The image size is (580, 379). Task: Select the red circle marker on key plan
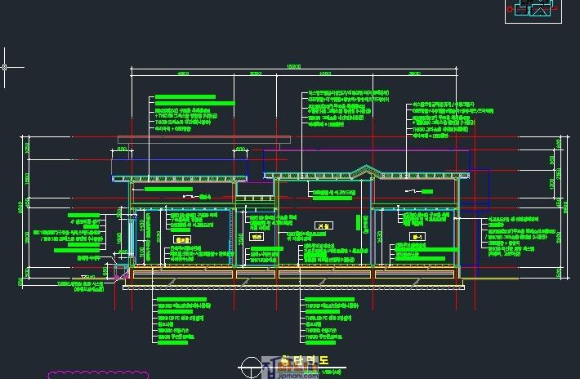(x=511, y=10)
